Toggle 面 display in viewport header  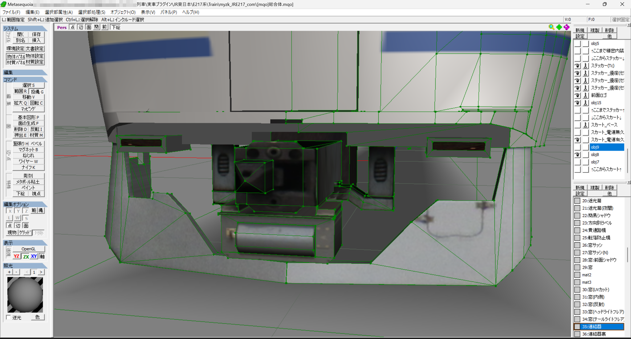pyautogui.click(x=89, y=27)
